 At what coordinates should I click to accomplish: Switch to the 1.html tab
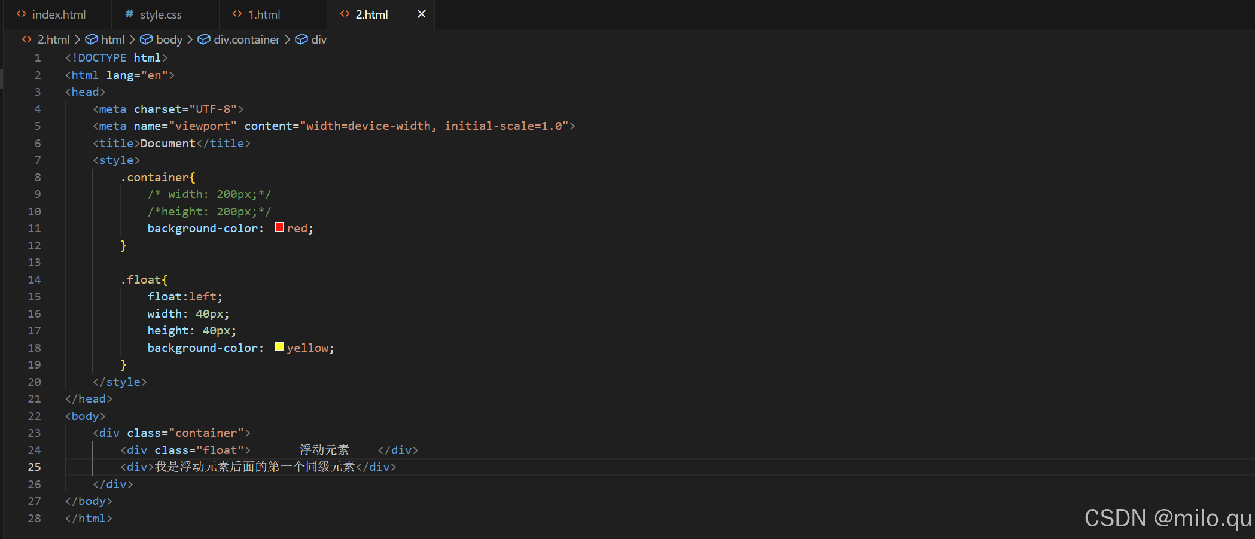264,14
